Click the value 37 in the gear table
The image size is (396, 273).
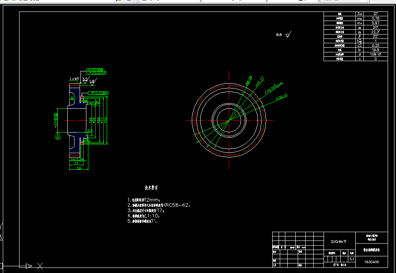[376, 14]
